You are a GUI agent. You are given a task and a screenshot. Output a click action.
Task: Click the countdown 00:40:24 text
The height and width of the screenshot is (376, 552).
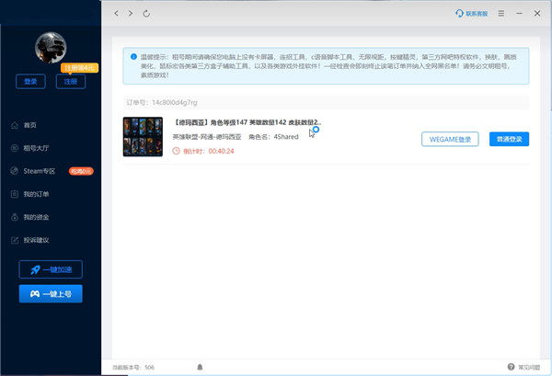click(x=221, y=152)
